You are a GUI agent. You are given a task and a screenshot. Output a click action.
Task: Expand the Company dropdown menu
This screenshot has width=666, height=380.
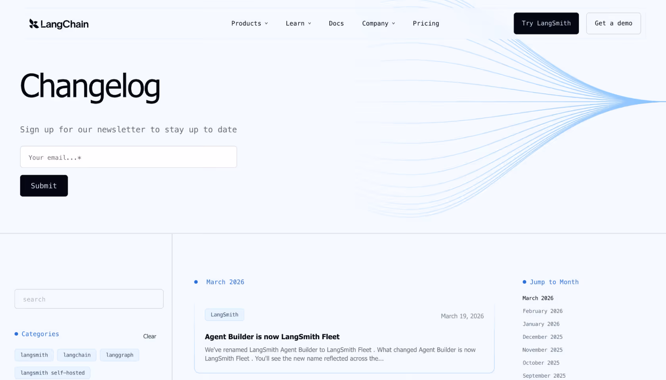coord(378,23)
